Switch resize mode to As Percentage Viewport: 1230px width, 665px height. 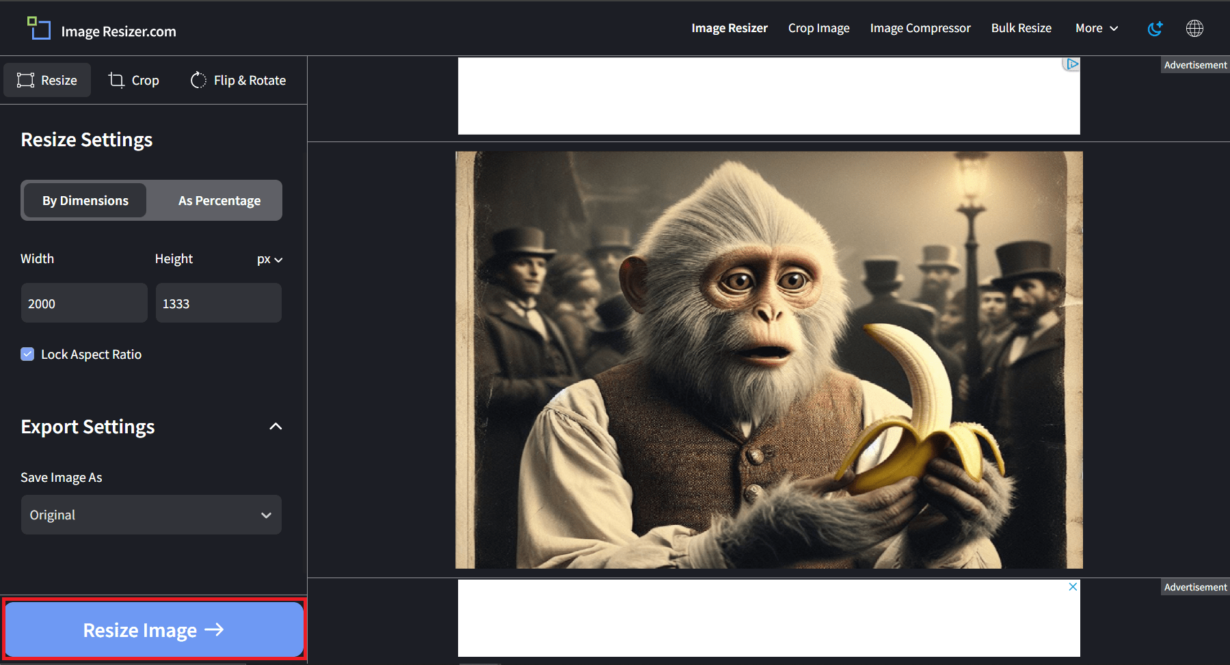[218, 200]
